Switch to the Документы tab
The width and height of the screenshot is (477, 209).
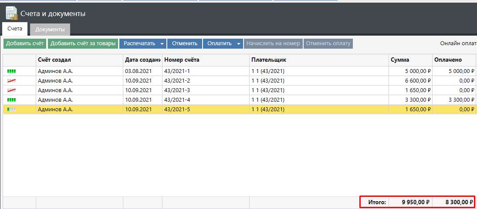[50, 30]
